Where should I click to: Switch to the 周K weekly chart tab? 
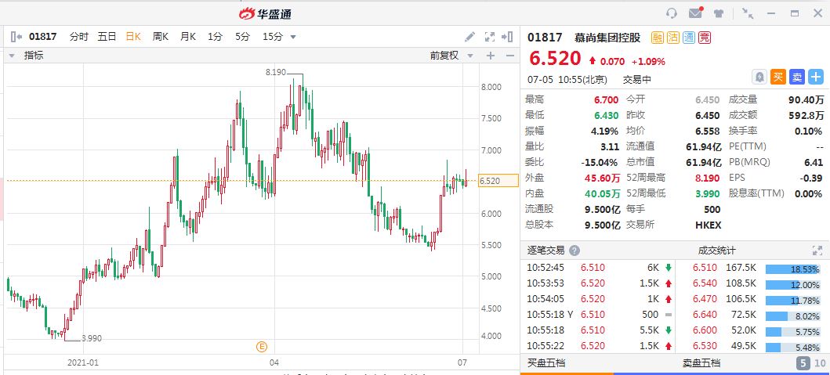coord(161,37)
